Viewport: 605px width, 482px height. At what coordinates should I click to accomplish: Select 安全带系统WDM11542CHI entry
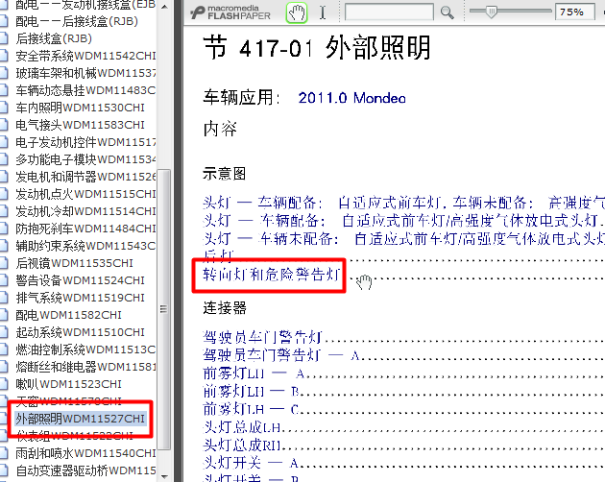[85, 56]
